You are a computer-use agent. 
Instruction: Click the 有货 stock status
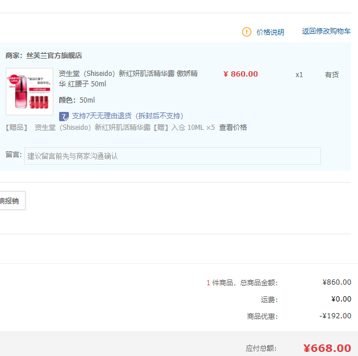[x=332, y=75]
